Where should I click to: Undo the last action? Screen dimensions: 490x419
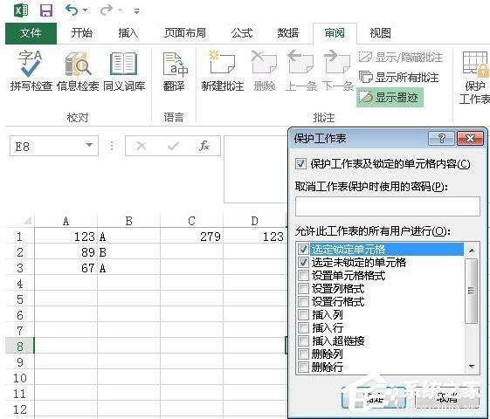coord(72,10)
